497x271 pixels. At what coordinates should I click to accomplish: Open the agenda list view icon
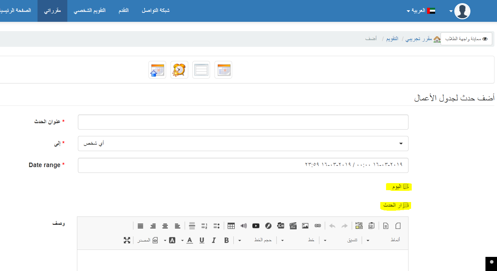click(x=201, y=70)
